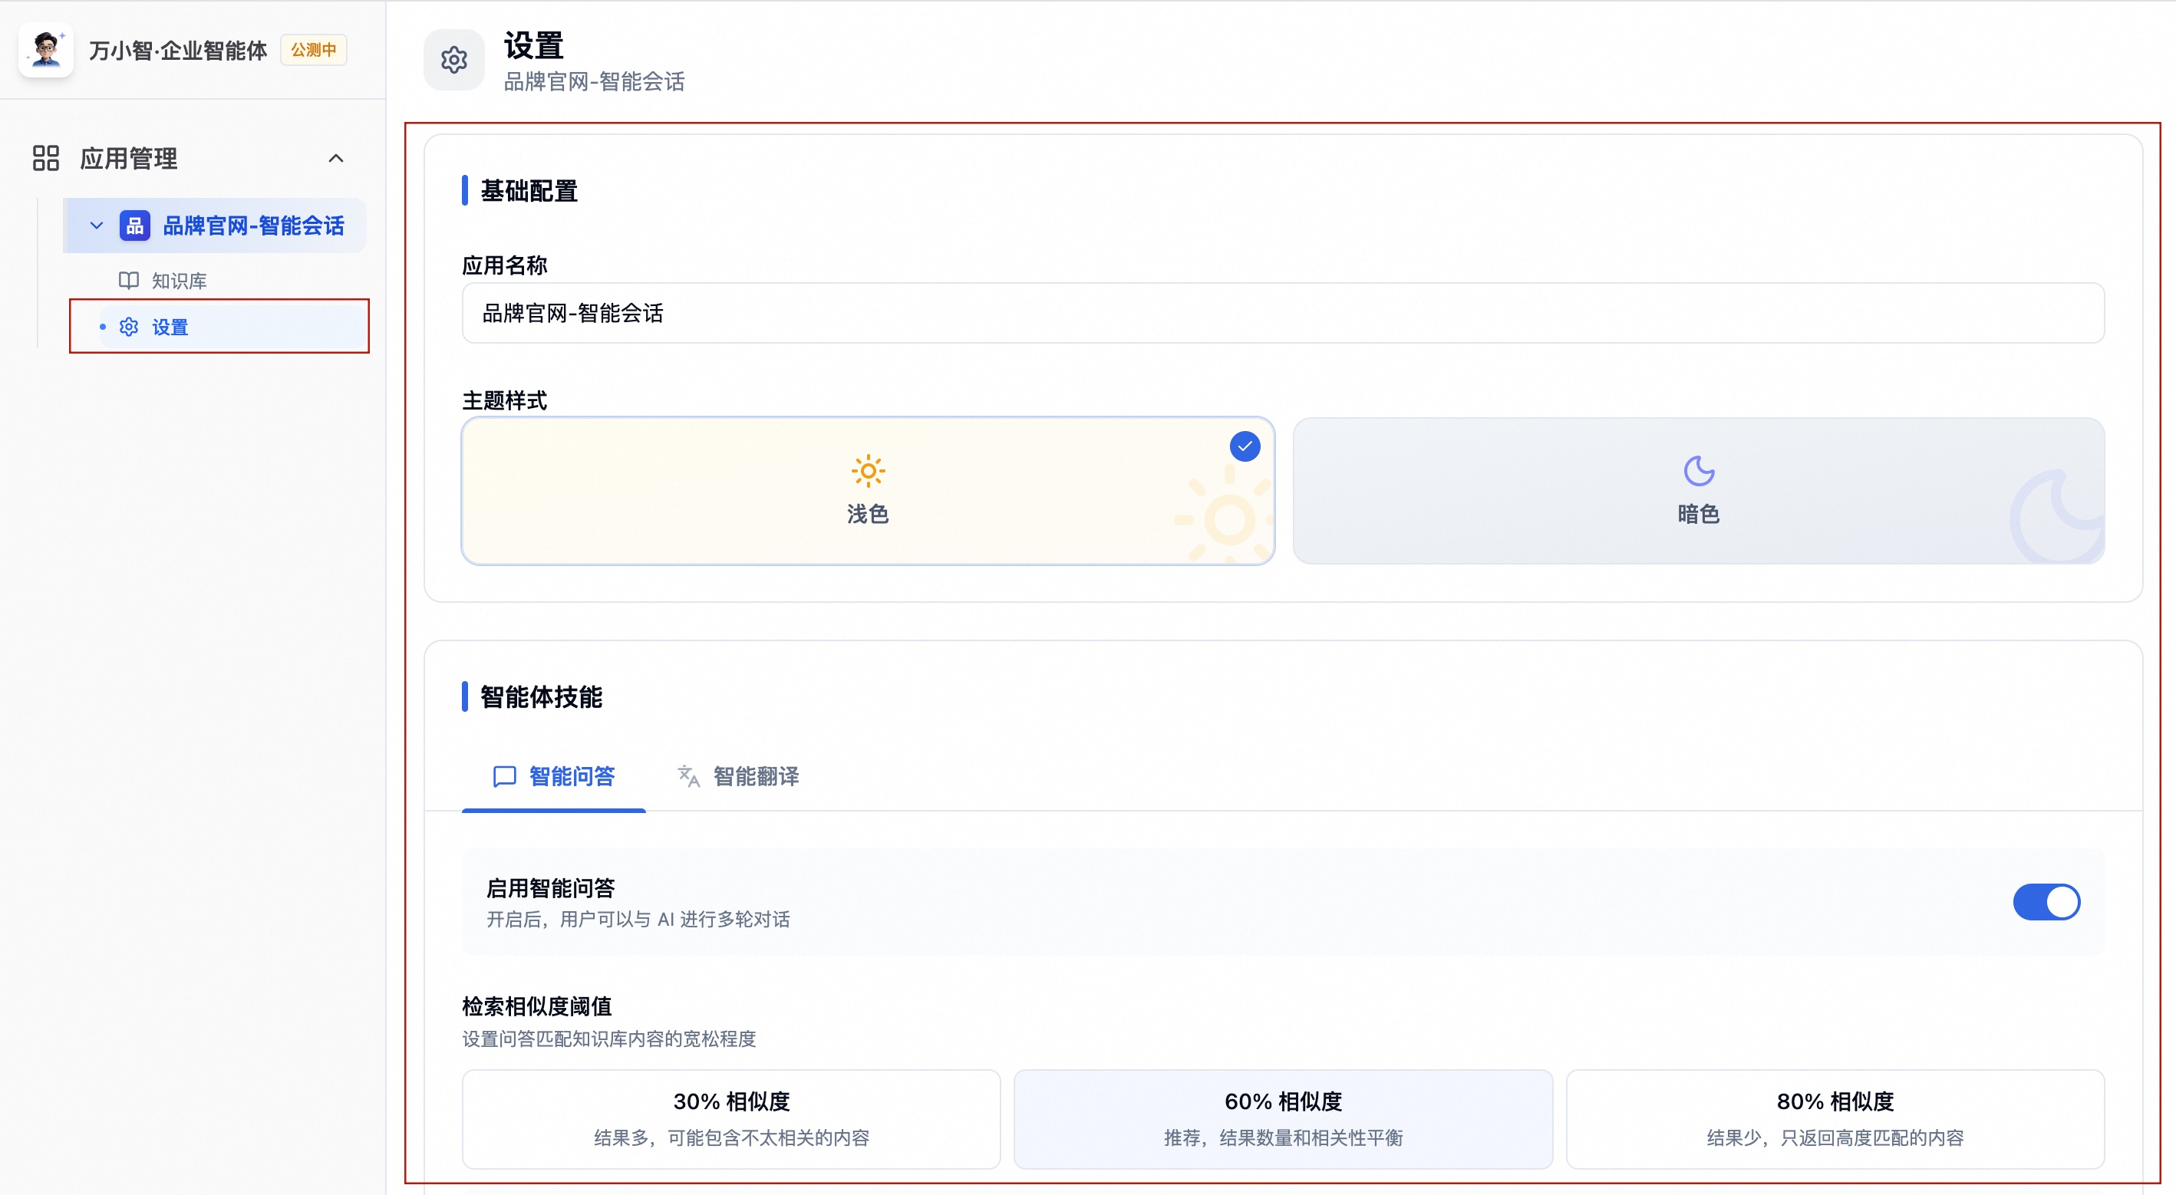This screenshot has height=1195, width=2176.
Task: Collapse the 品牌官网-智能会话 tree item
Action: click(x=95, y=225)
